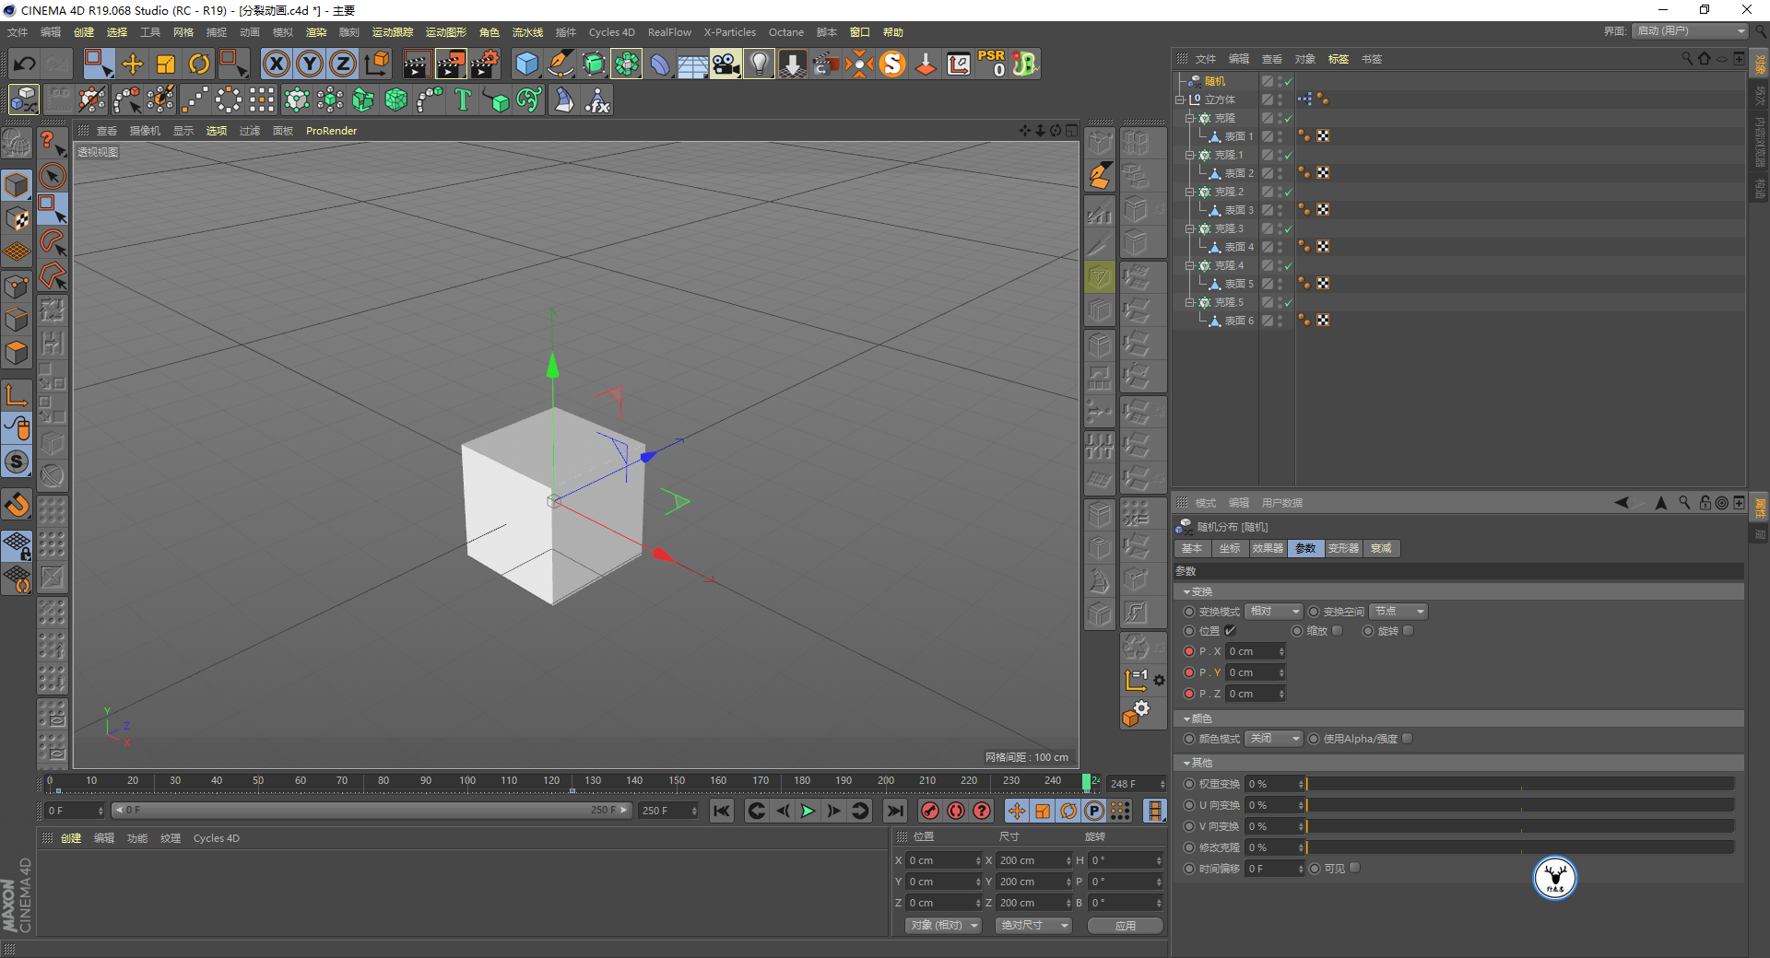Open the 绝对尺寸 dropdown
Viewport: 1770px width, 958px height.
[x=1033, y=925]
